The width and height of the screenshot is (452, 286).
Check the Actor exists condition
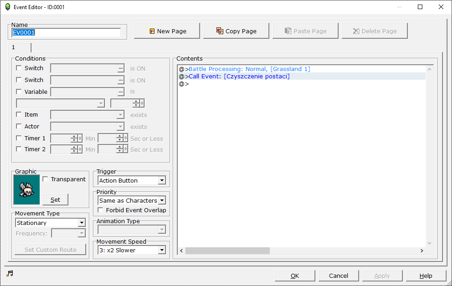19,127
